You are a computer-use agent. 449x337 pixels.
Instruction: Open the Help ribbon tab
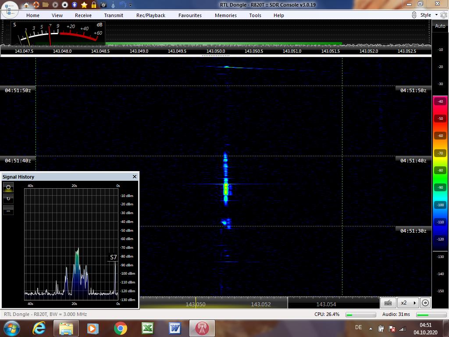(278, 15)
